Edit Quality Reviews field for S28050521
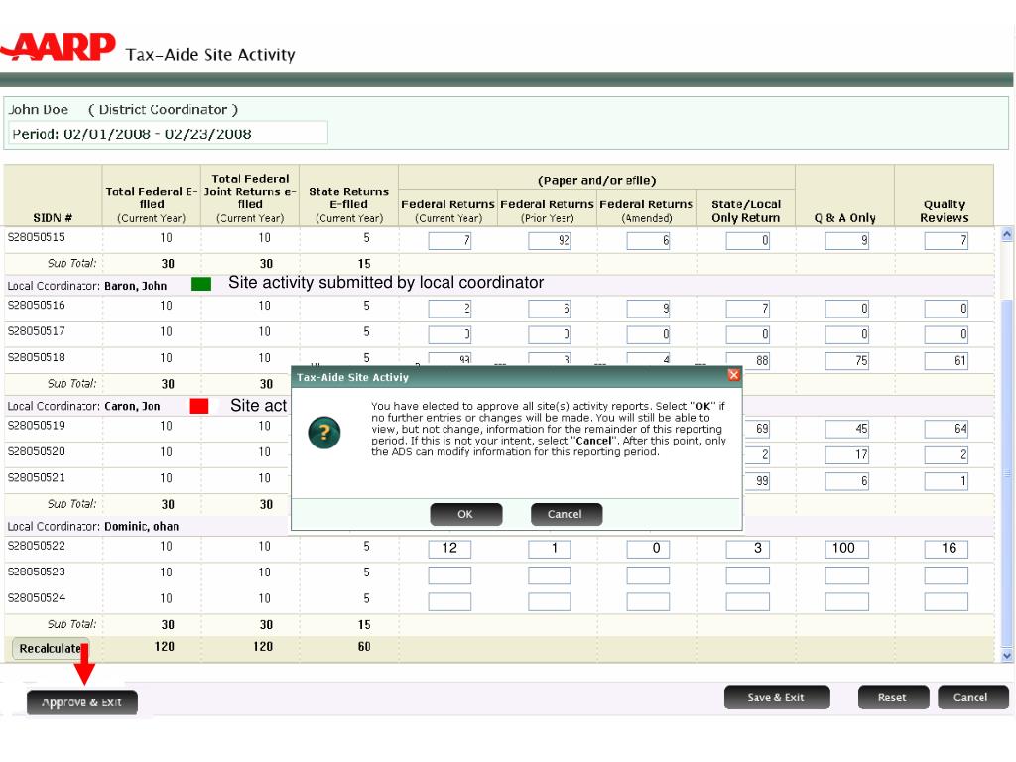1016x762 pixels. [946, 481]
